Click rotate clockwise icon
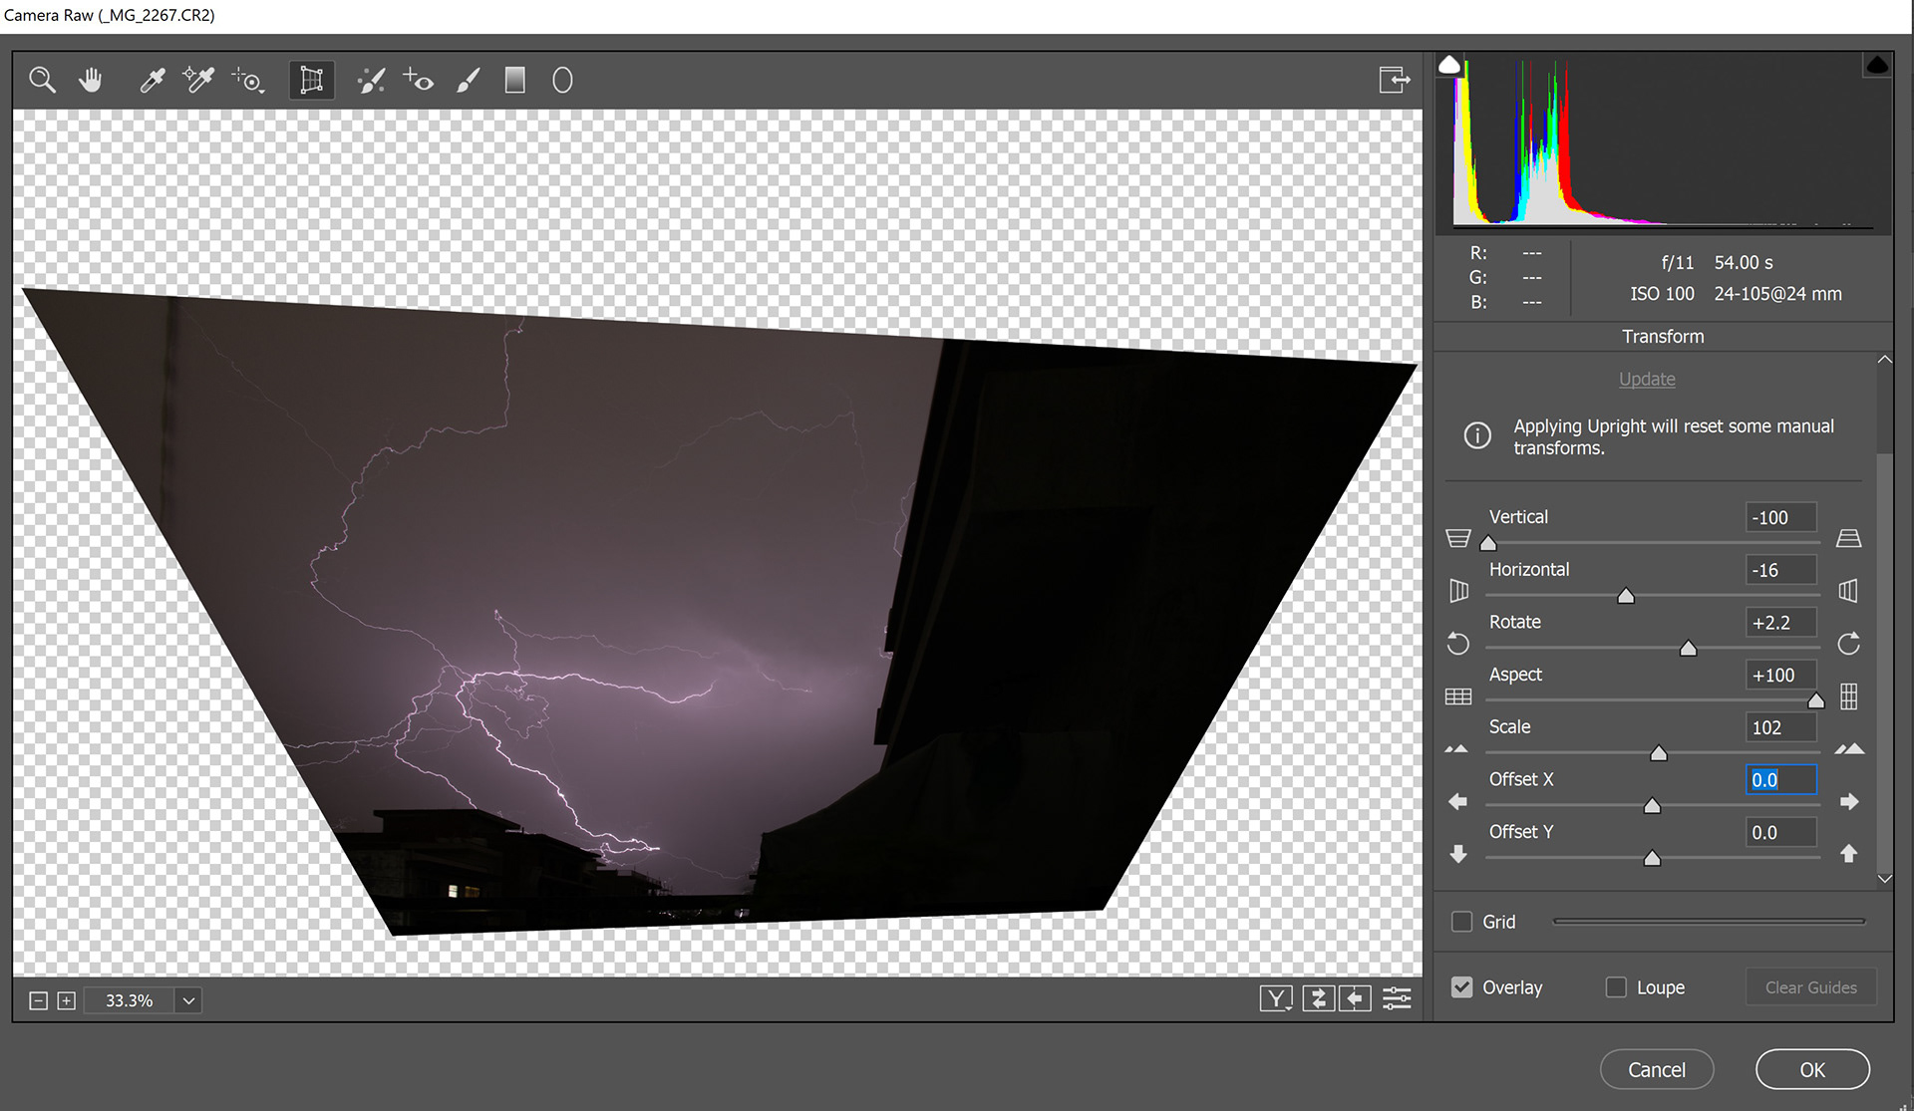The height and width of the screenshot is (1111, 1914). 1849,644
